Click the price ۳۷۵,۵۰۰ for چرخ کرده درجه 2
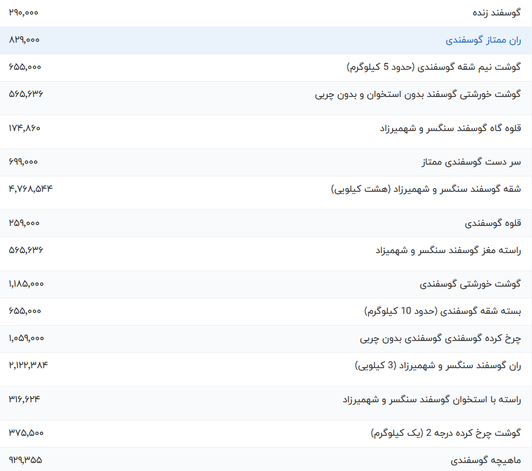Image resolution: width=532 pixels, height=471 pixels. (26, 433)
